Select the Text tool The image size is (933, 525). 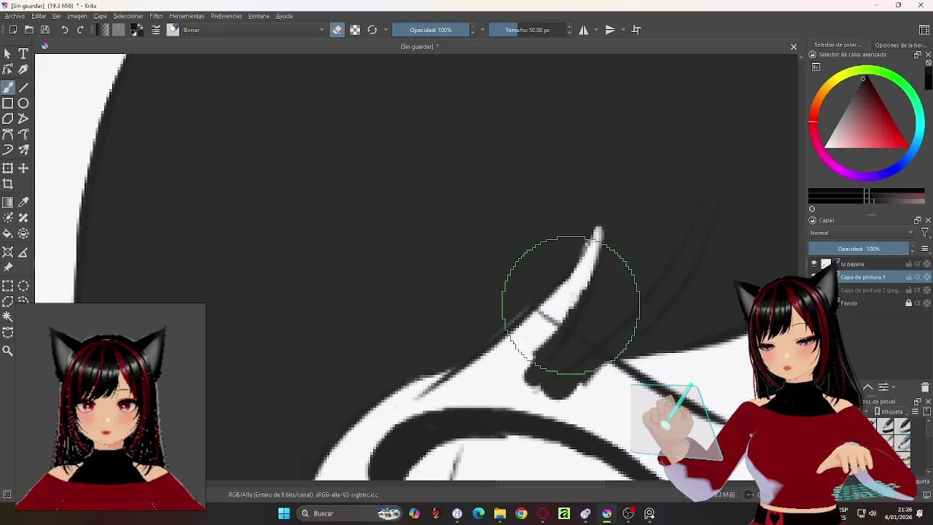tap(23, 54)
